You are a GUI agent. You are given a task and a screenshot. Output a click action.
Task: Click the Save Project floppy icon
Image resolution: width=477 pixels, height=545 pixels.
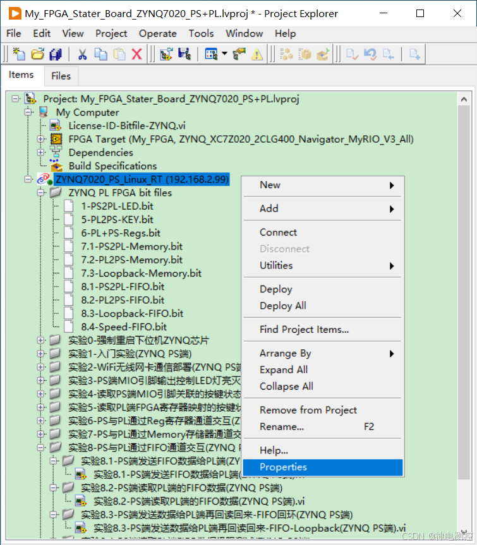pyautogui.click(x=184, y=54)
